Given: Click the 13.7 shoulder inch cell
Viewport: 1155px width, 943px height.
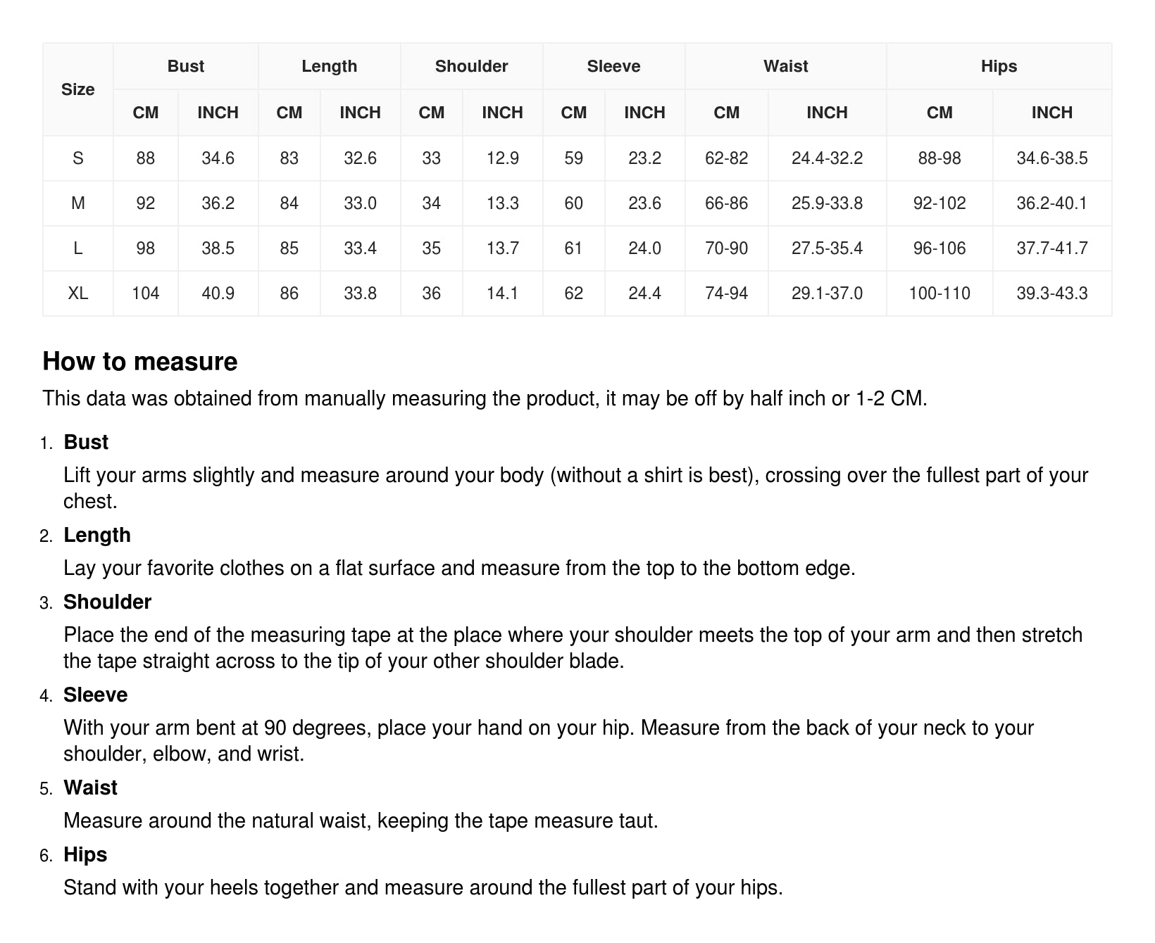Looking at the screenshot, I should [502, 248].
